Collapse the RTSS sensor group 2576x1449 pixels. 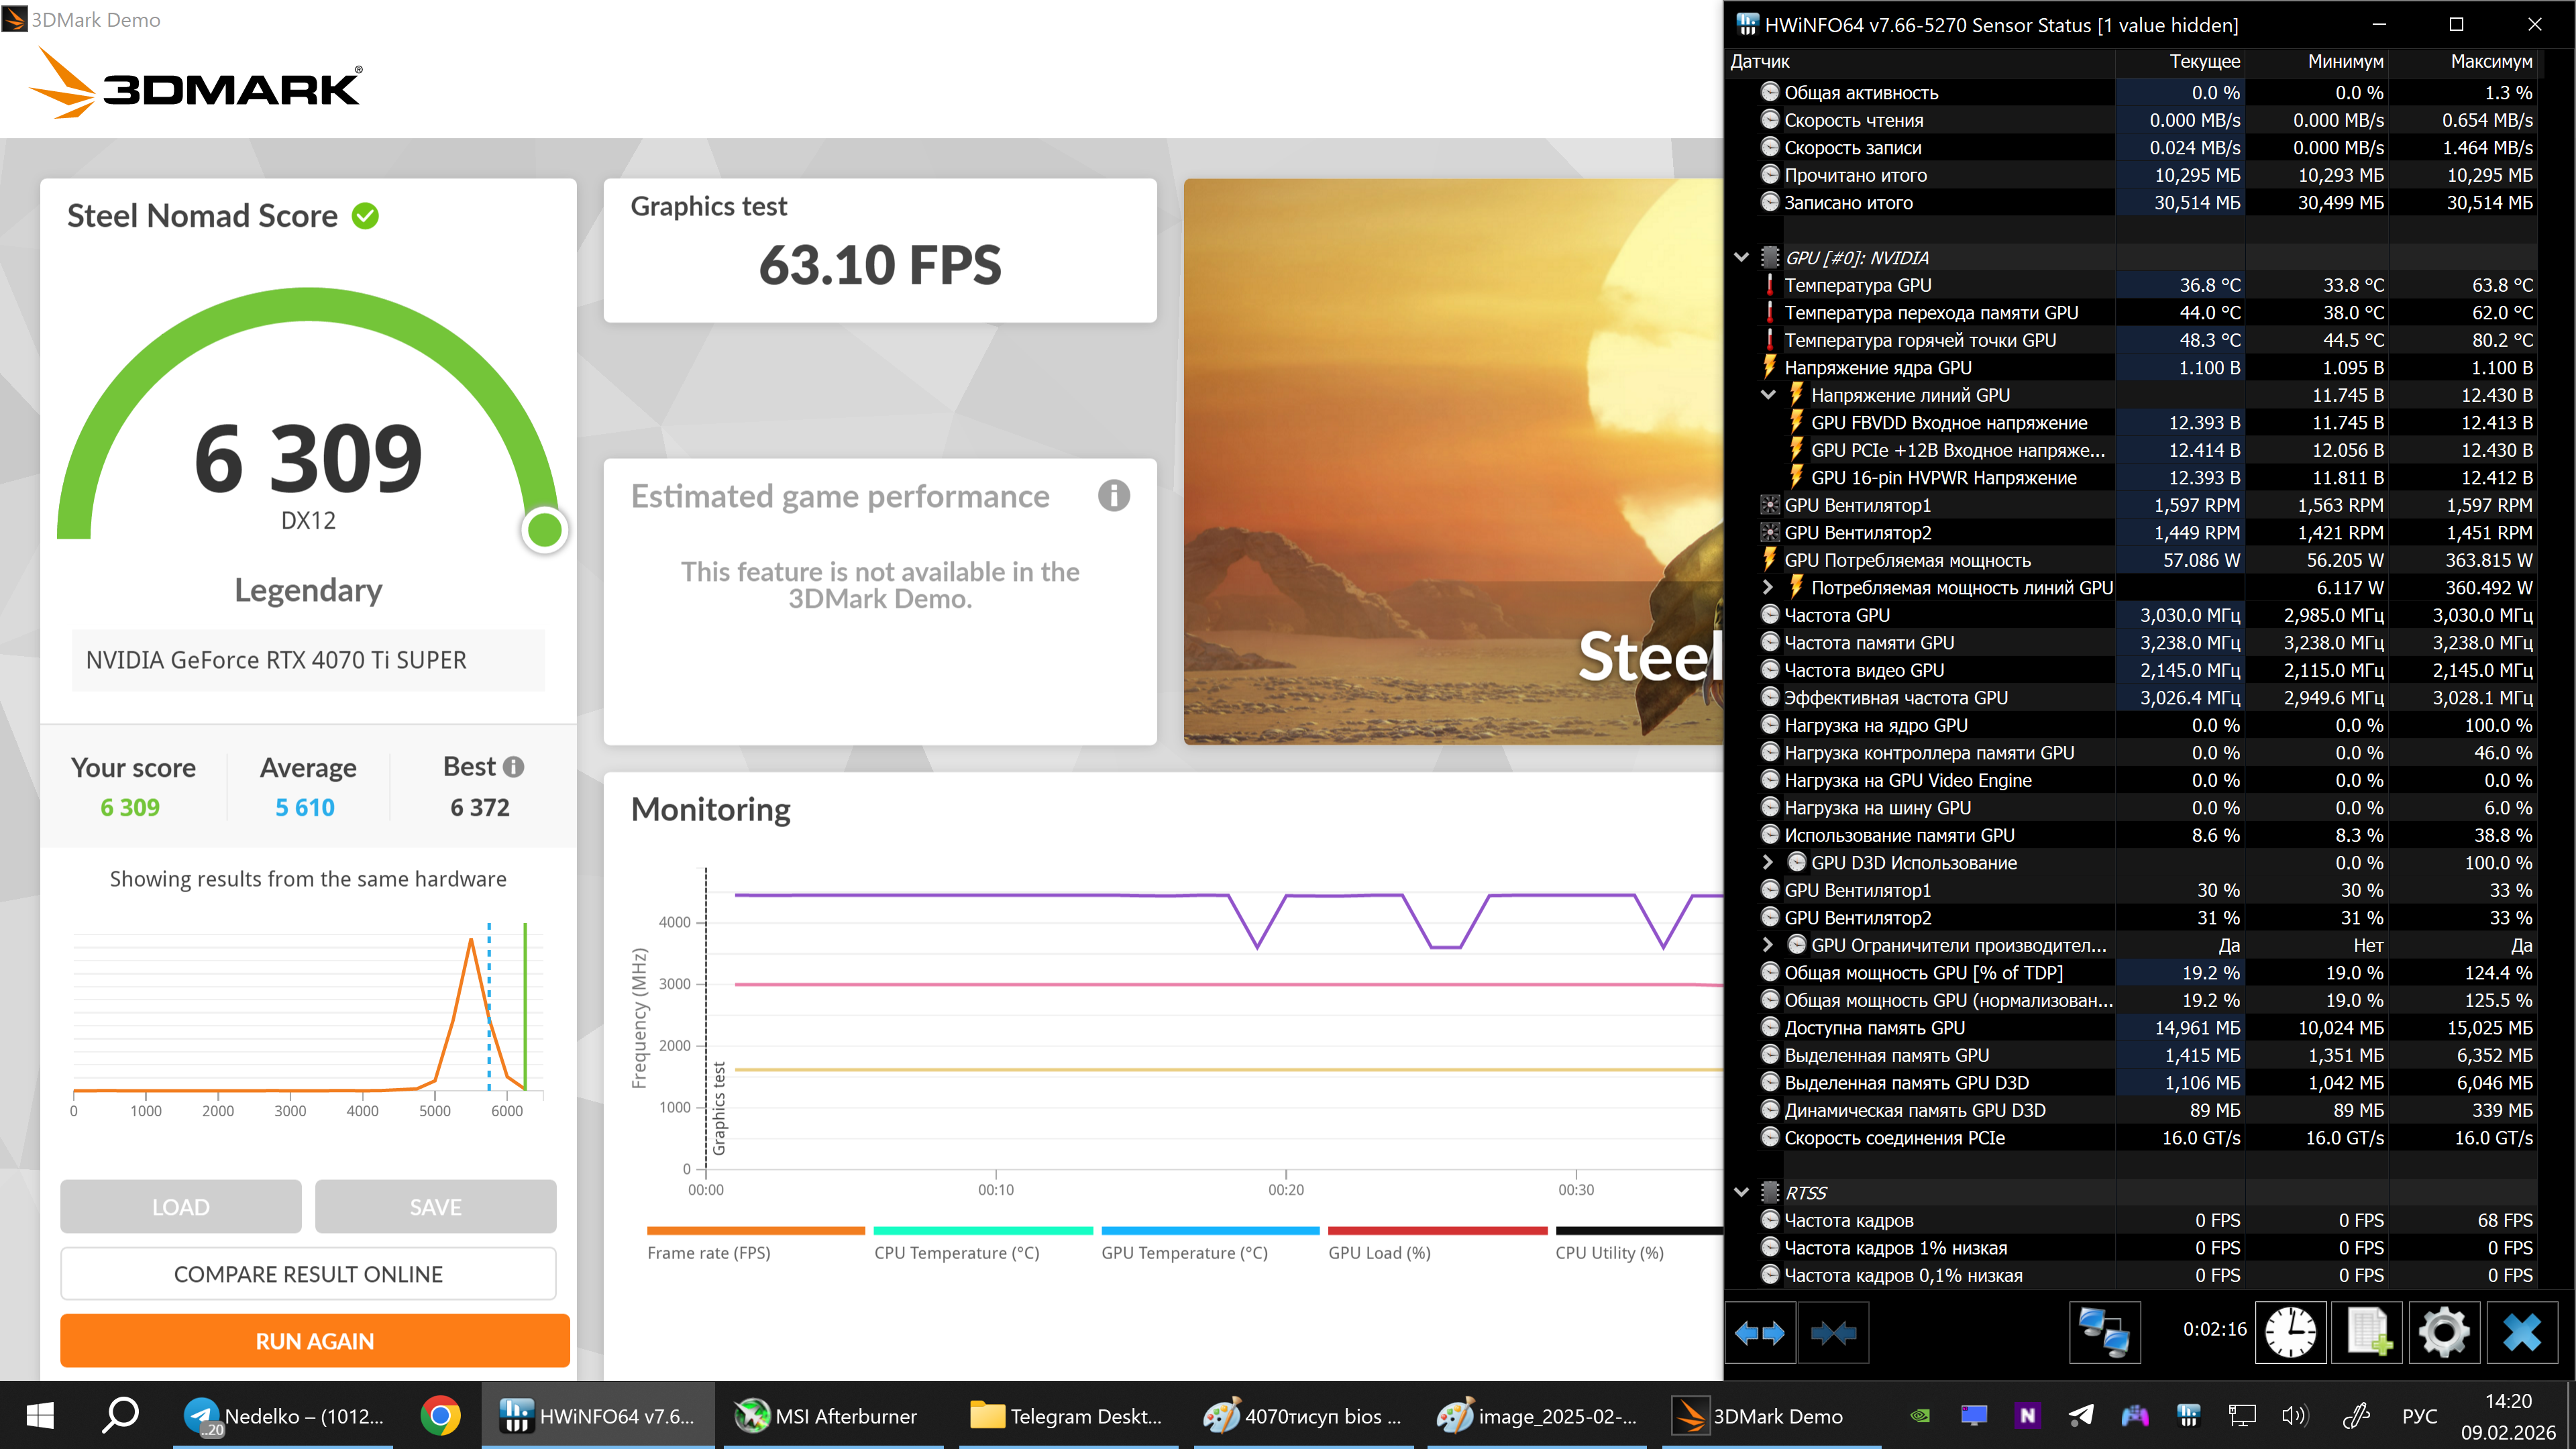(x=1741, y=1193)
